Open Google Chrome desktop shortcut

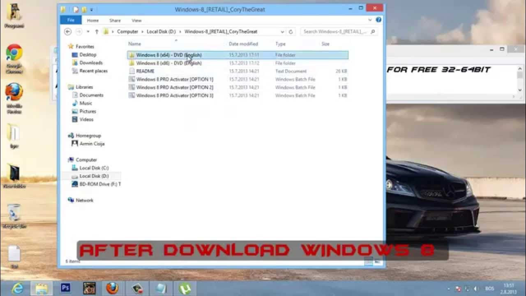pos(14,58)
